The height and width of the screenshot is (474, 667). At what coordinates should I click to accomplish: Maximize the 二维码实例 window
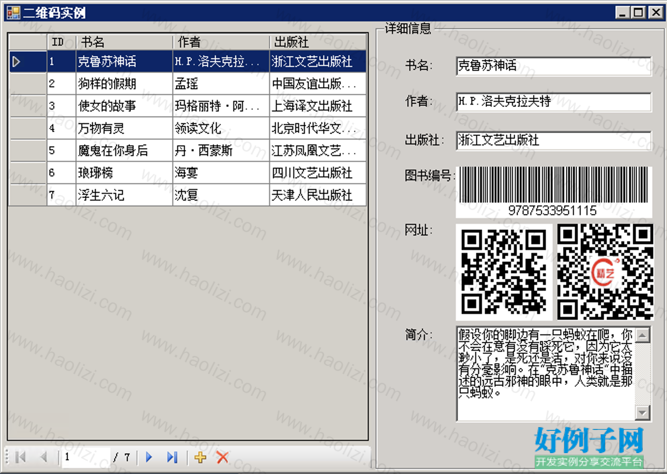638,13
